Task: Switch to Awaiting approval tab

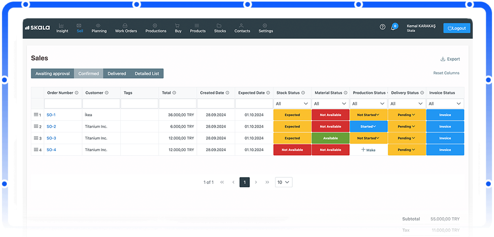Action: coord(52,74)
